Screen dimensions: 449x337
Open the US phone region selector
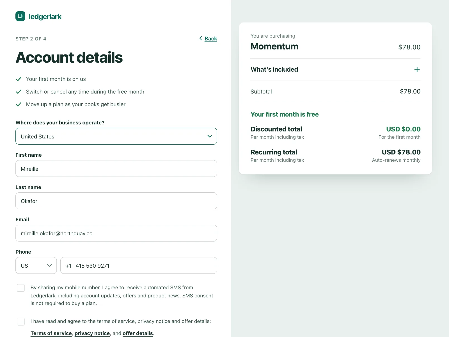(36, 265)
